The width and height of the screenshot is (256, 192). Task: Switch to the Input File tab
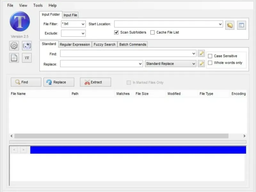point(70,15)
